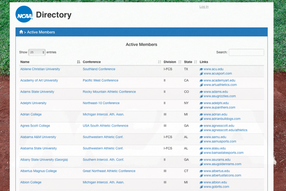286x191 pixels.
Task: Open Adams State University entry
Action: pyautogui.click(x=37, y=92)
